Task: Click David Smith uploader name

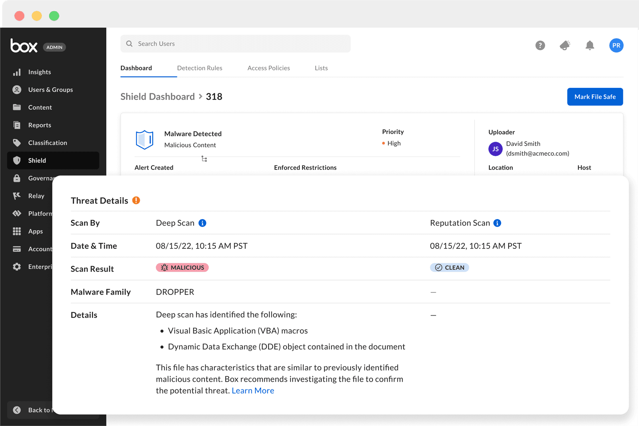Action: tap(523, 144)
